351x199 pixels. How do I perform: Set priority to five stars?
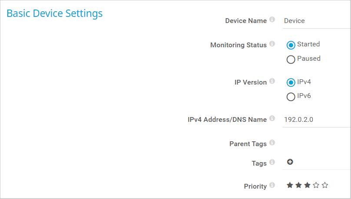[325, 185]
